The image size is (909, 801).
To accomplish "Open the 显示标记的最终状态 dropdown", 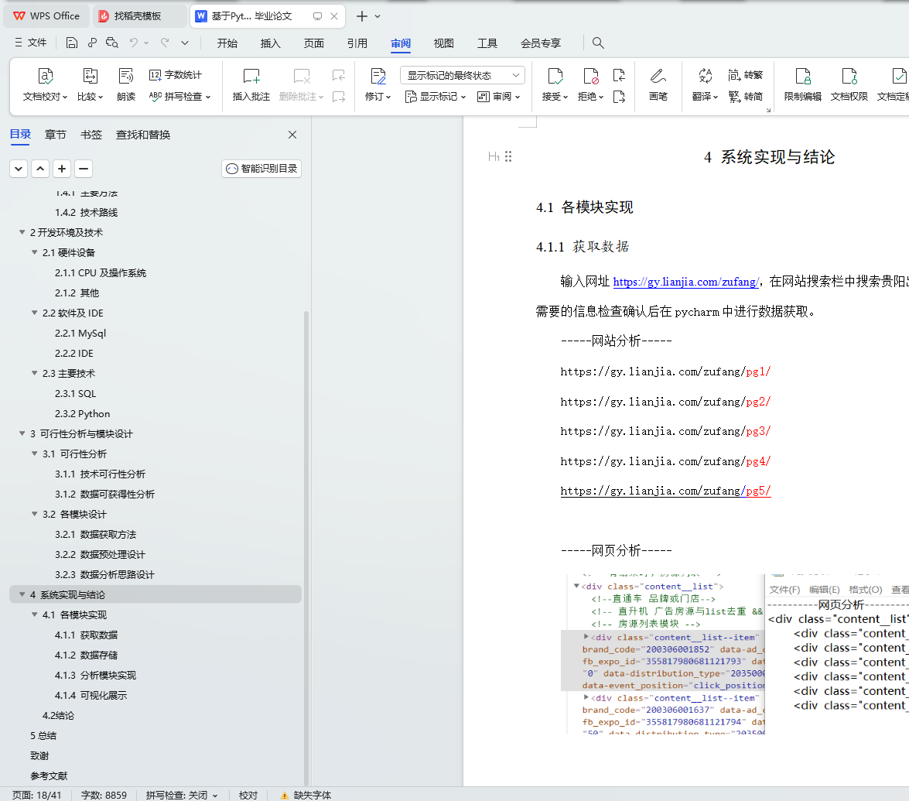I will (x=463, y=75).
